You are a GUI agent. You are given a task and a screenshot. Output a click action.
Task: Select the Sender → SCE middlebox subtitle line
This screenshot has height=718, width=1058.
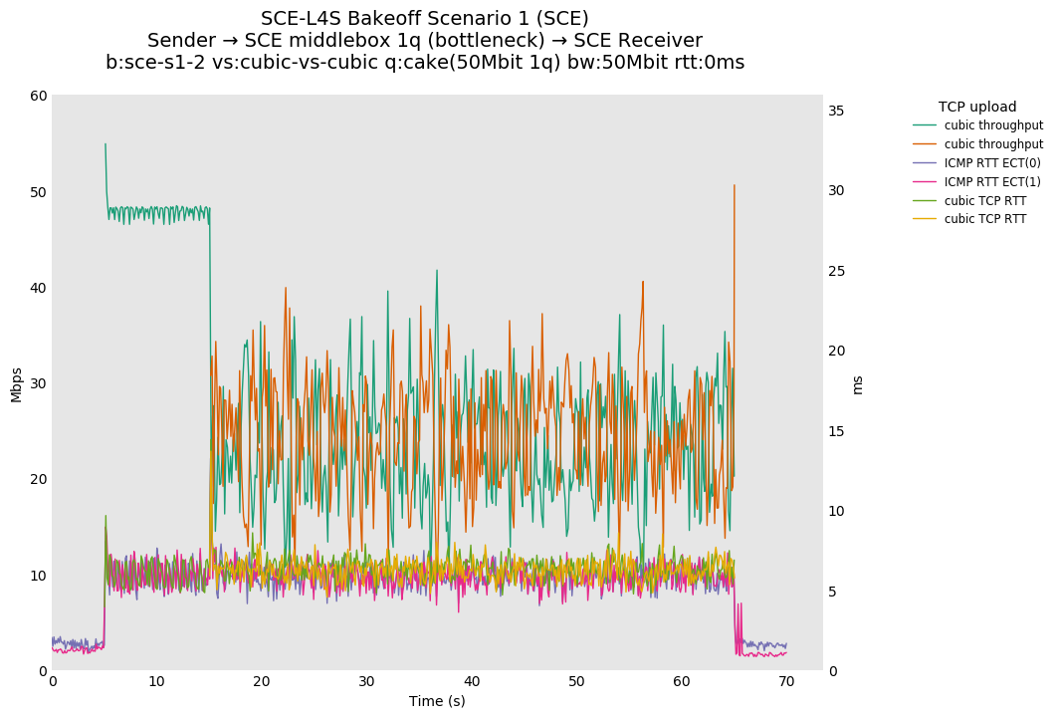pos(424,41)
